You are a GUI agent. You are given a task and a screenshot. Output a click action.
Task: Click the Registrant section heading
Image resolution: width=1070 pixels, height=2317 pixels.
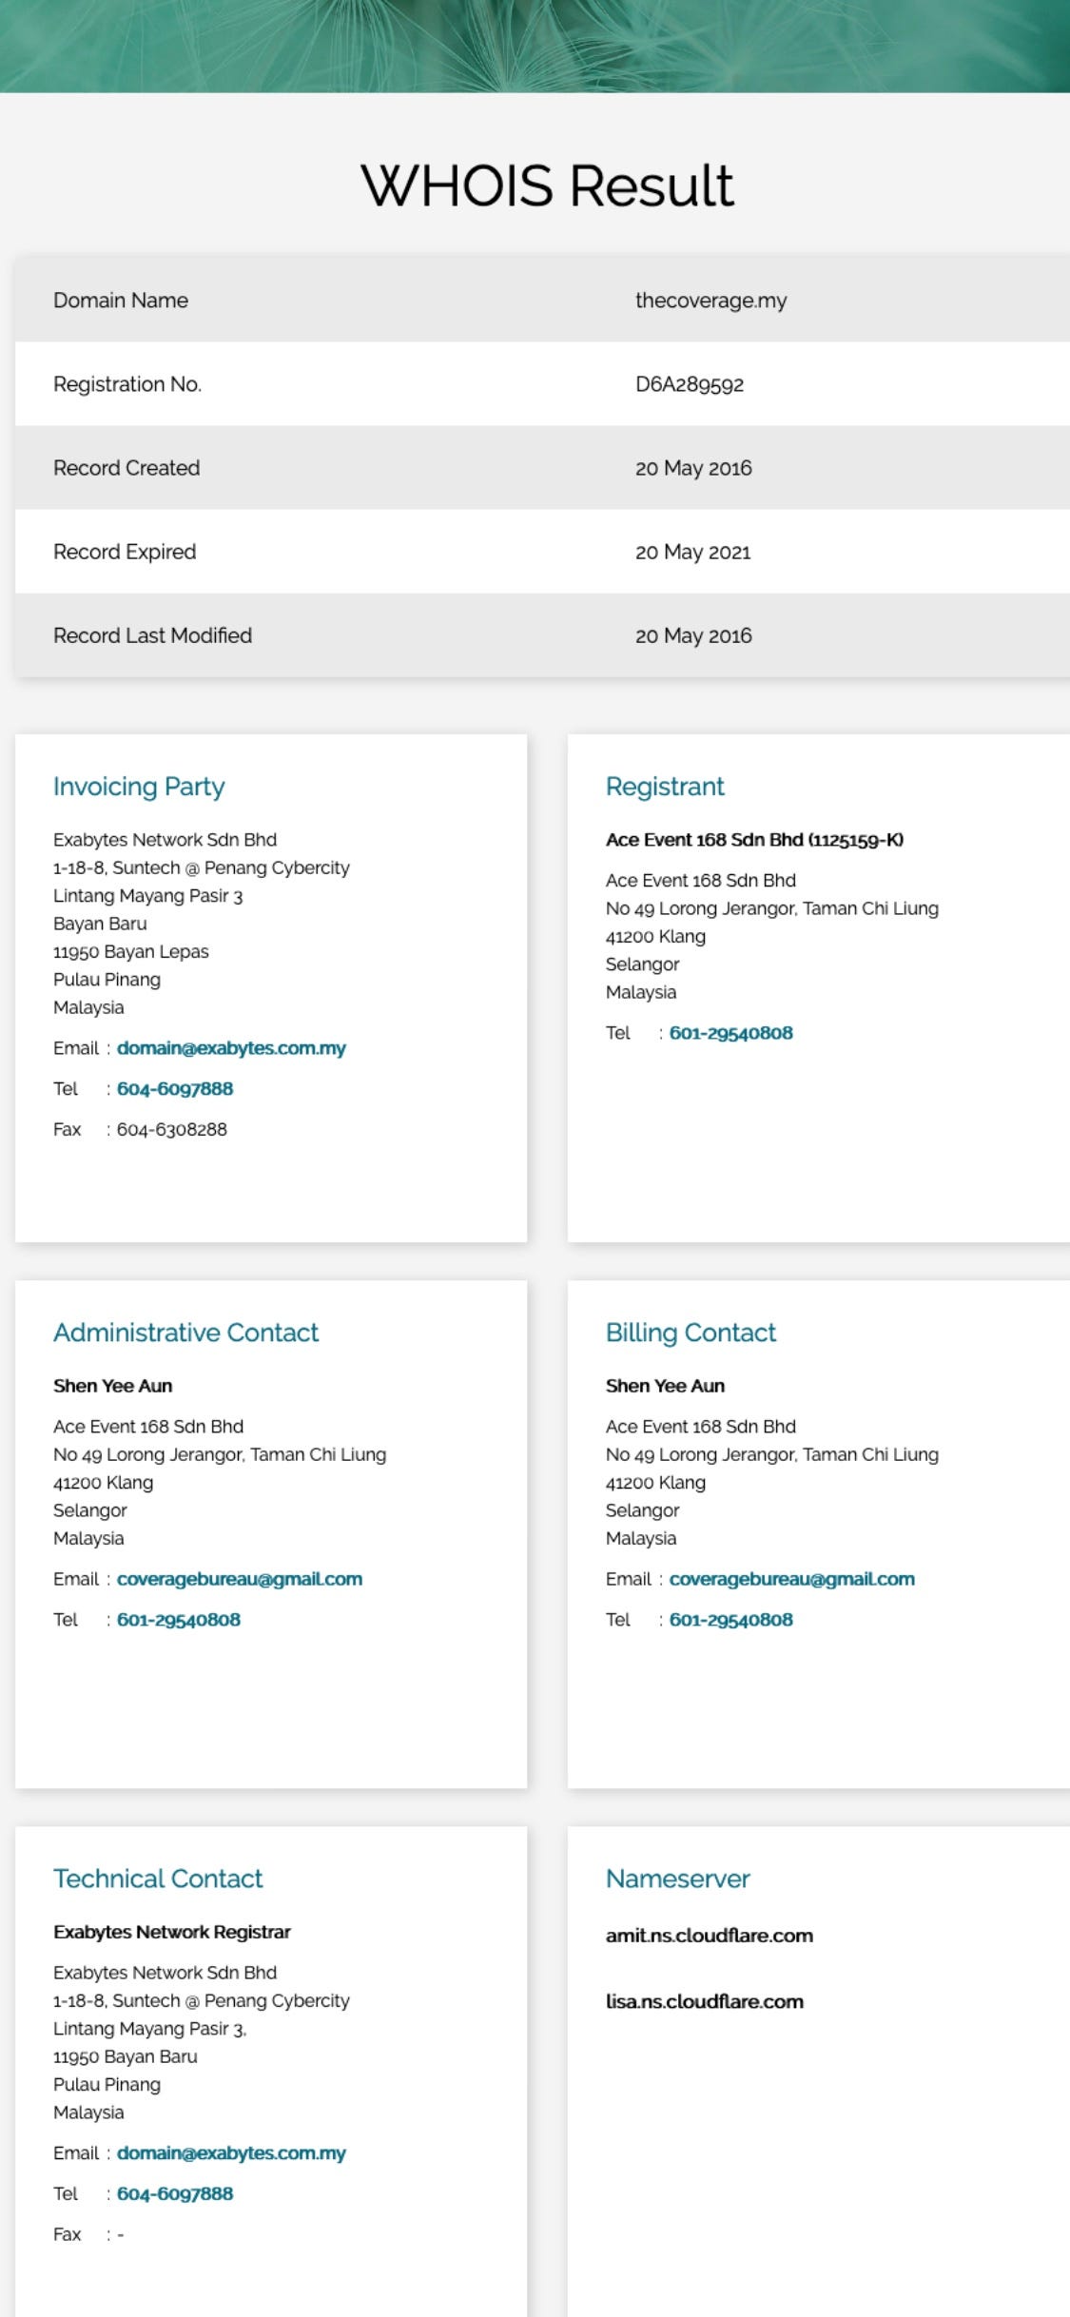coord(665,787)
